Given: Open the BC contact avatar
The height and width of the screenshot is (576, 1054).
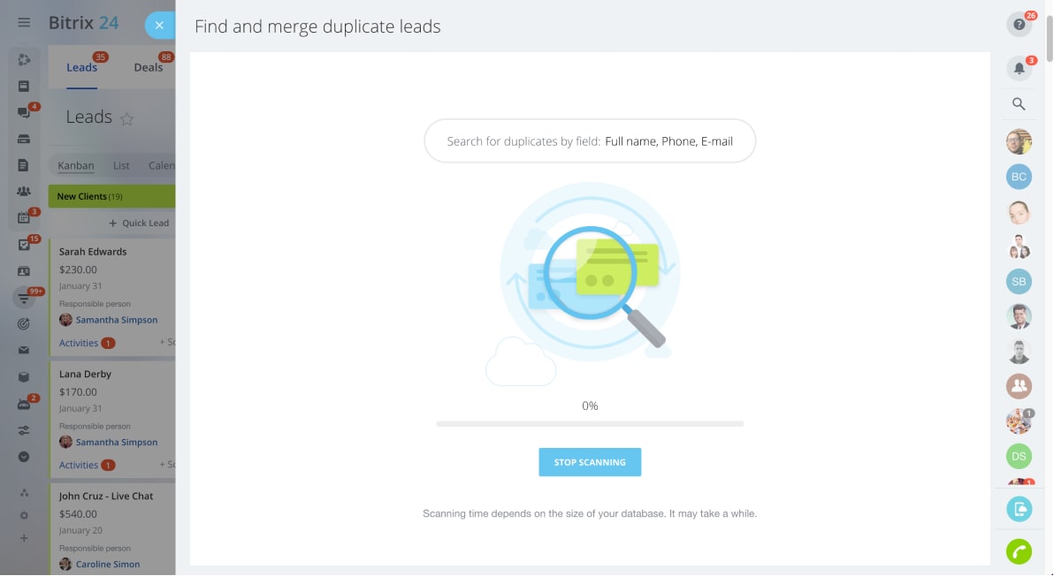Looking at the screenshot, I should pos(1019,177).
